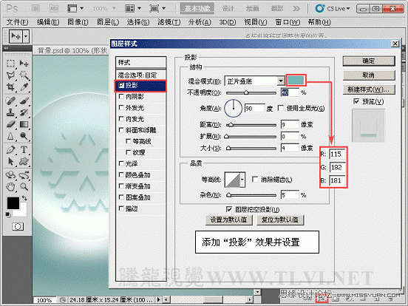The width and height of the screenshot is (408, 306).
Task: Select the Blur tool
Action: [x=10, y=136]
